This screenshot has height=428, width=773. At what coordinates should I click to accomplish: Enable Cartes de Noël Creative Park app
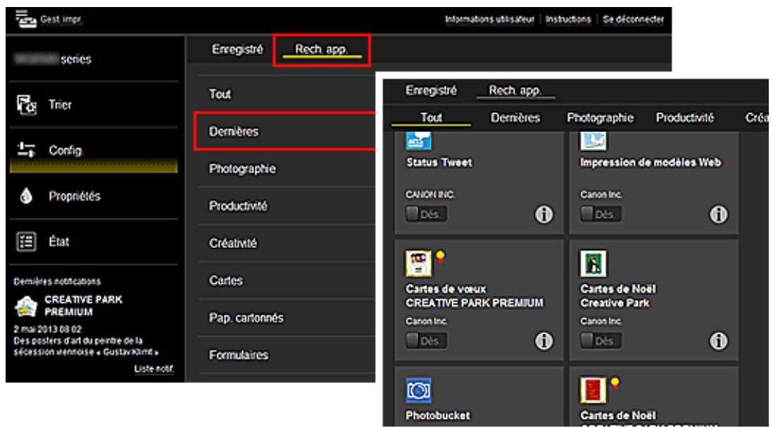coord(601,340)
